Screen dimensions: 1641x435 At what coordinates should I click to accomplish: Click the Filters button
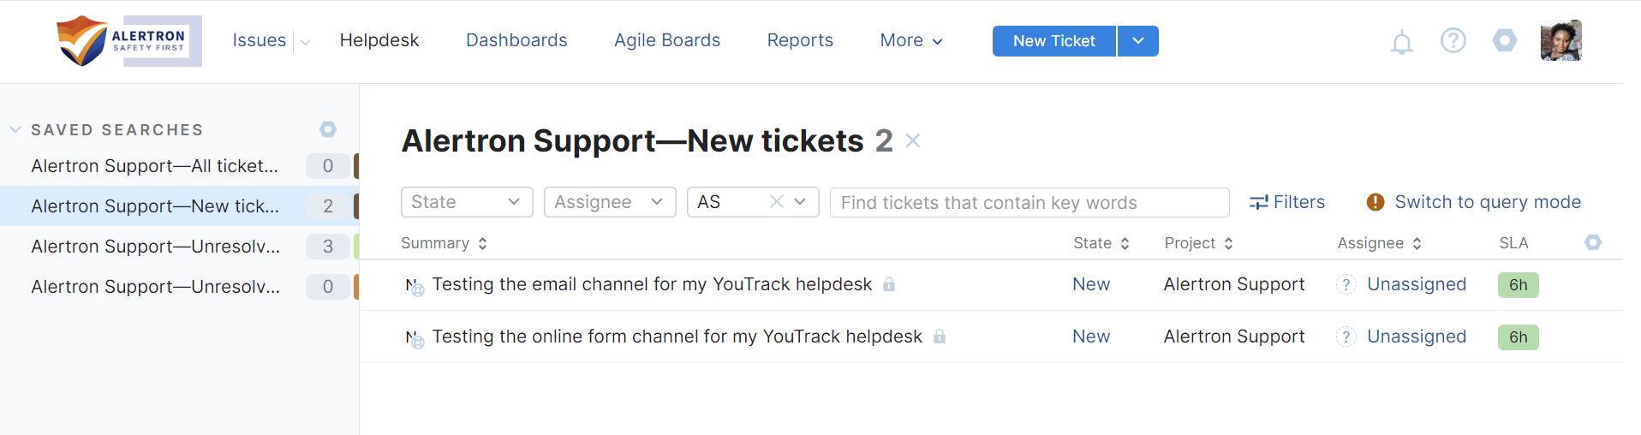(x=1287, y=202)
